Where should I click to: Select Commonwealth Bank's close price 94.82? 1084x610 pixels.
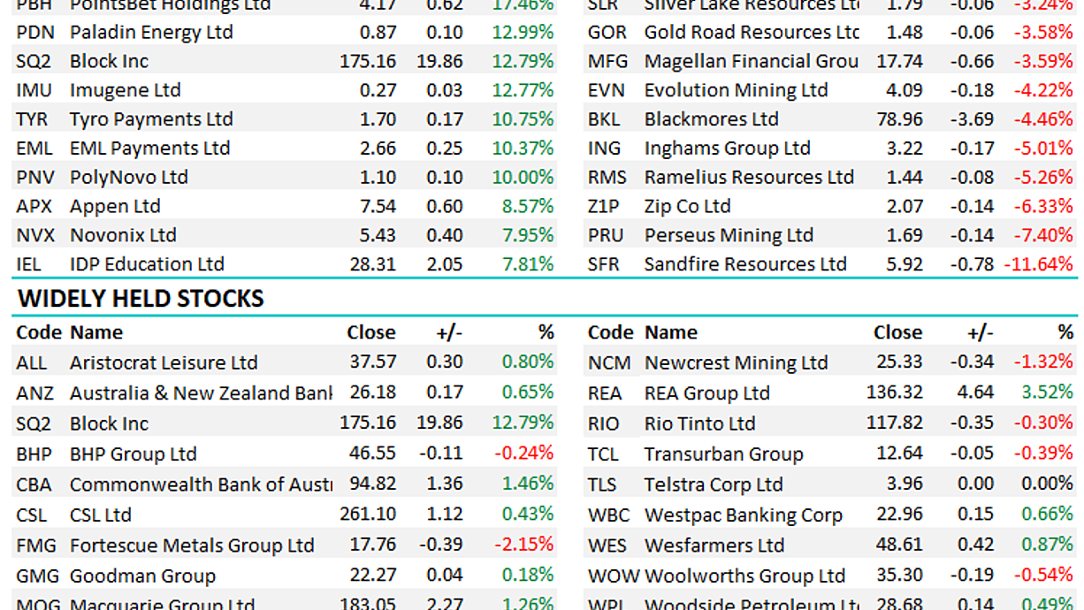(373, 484)
